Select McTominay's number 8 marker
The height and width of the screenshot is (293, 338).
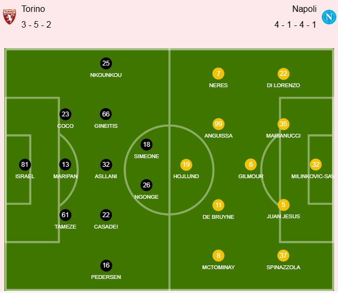tap(218, 256)
